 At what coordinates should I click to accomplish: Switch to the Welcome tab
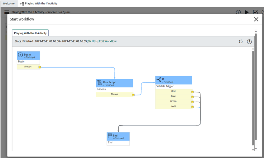(9, 3)
